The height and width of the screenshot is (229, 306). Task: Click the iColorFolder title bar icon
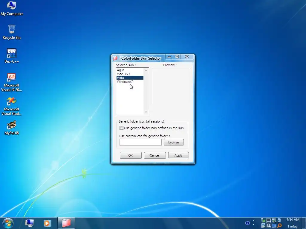click(x=115, y=58)
